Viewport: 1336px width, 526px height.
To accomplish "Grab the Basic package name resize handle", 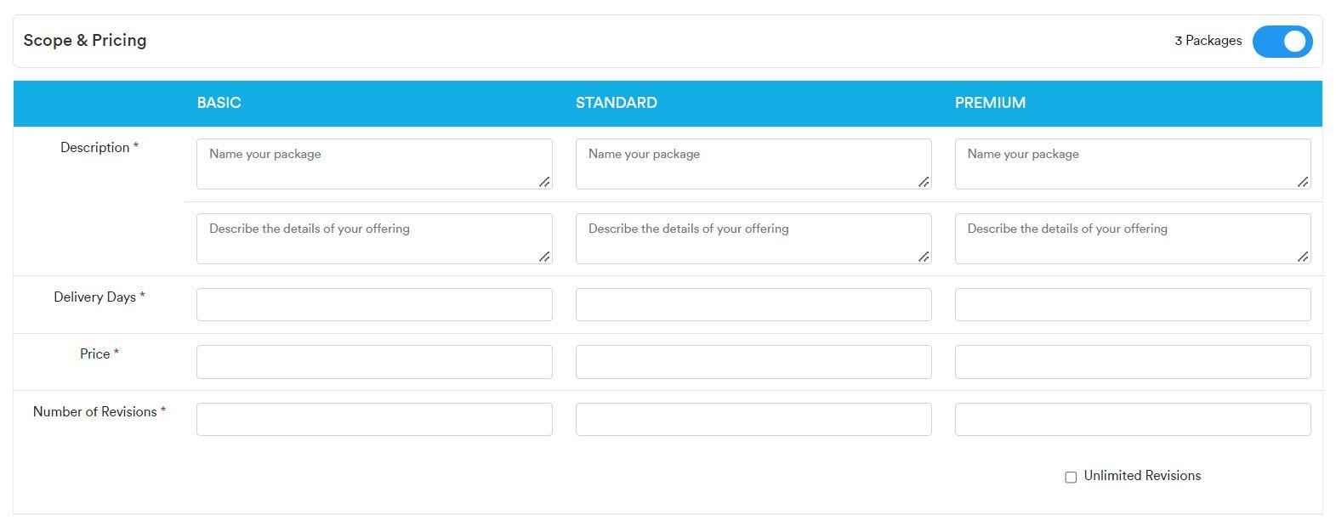I will click(x=544, y=182).
